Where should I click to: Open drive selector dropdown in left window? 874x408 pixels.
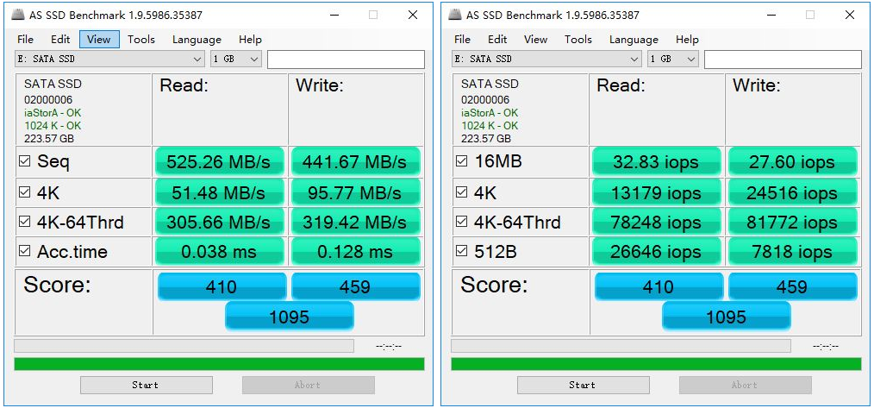(109, 60)
